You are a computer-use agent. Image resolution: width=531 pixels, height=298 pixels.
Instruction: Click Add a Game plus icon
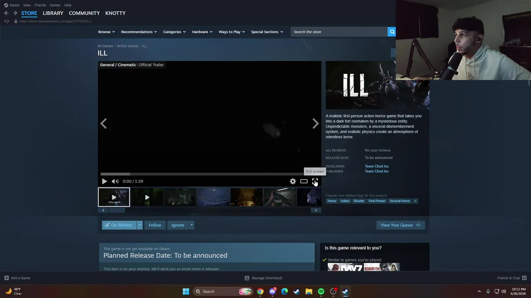[x=6, y=278]
